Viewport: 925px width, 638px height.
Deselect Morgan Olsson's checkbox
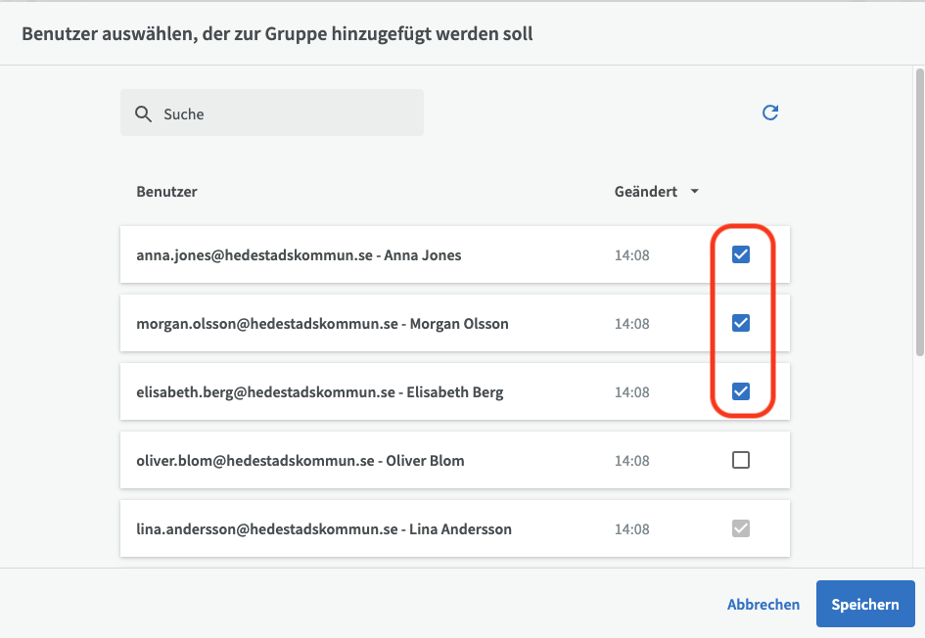point(741,323)
